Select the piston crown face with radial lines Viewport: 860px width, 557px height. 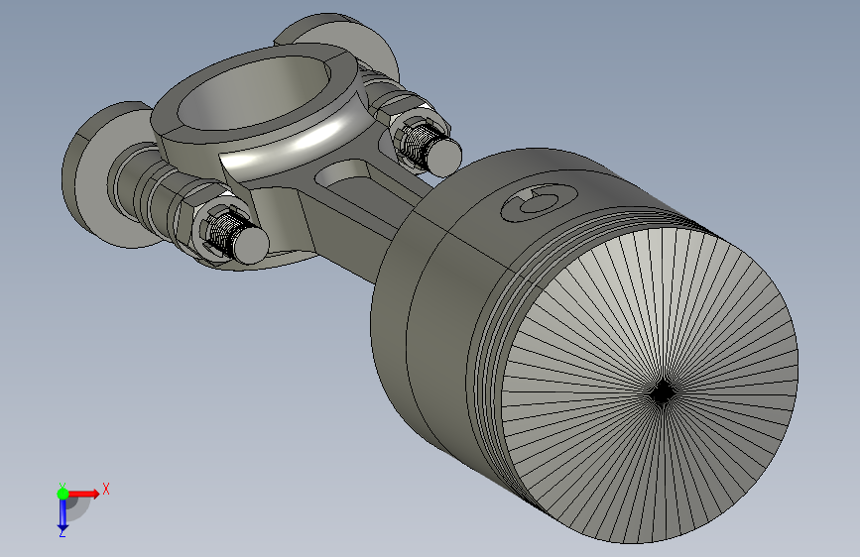point(650,386)
